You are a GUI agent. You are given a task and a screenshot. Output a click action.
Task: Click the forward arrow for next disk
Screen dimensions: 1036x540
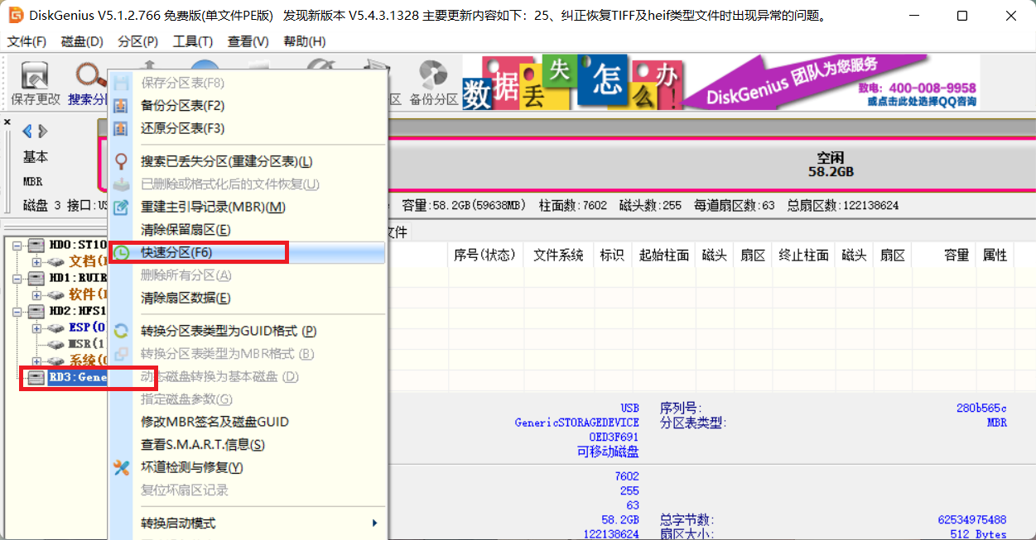pos(43,131)
